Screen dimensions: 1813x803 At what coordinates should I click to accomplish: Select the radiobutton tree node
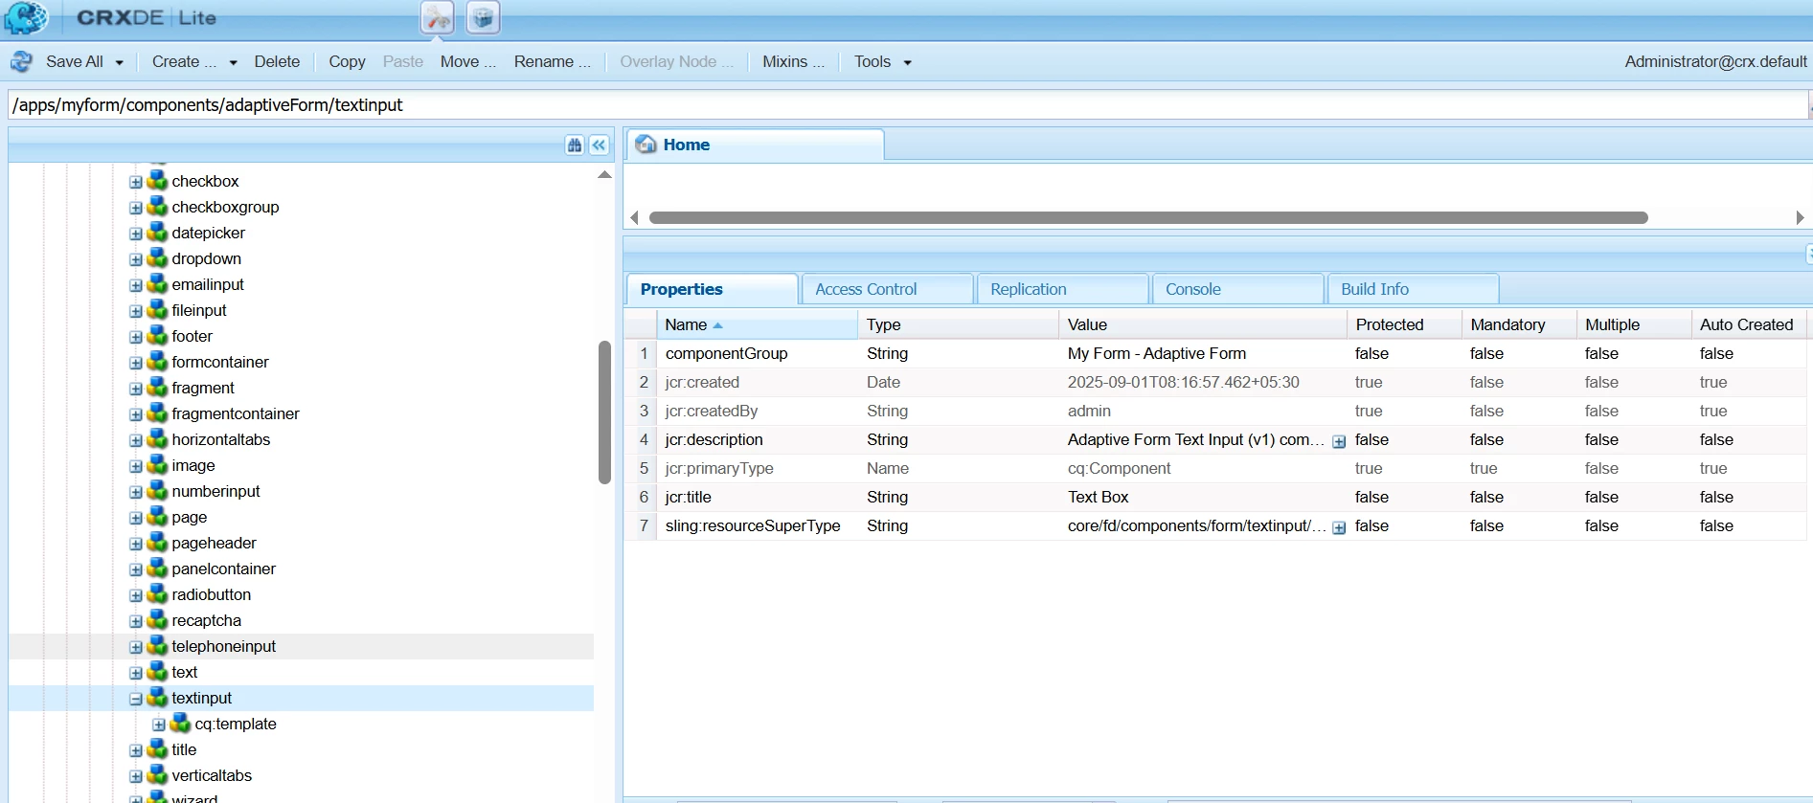pos(211,594)
